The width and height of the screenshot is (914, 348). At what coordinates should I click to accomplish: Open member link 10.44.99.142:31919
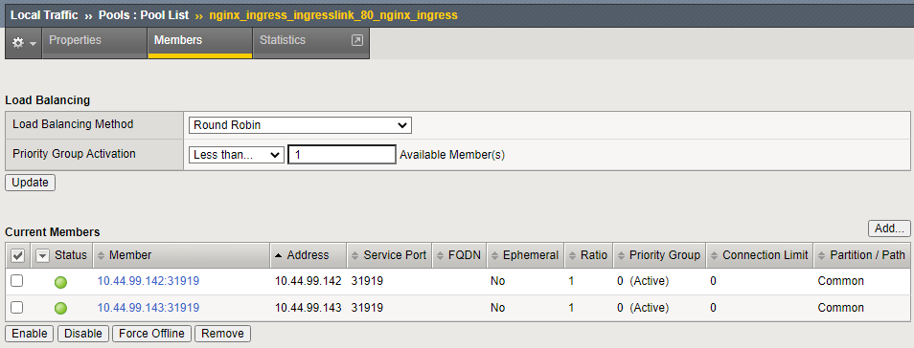point(149,281)
